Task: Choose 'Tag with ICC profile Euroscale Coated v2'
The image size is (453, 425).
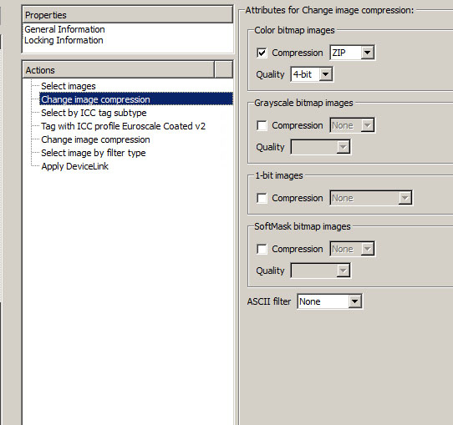Action: [124, 126]
